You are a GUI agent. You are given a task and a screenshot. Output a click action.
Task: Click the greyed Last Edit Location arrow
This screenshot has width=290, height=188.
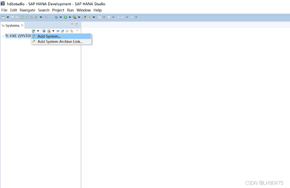click(118, 17)
